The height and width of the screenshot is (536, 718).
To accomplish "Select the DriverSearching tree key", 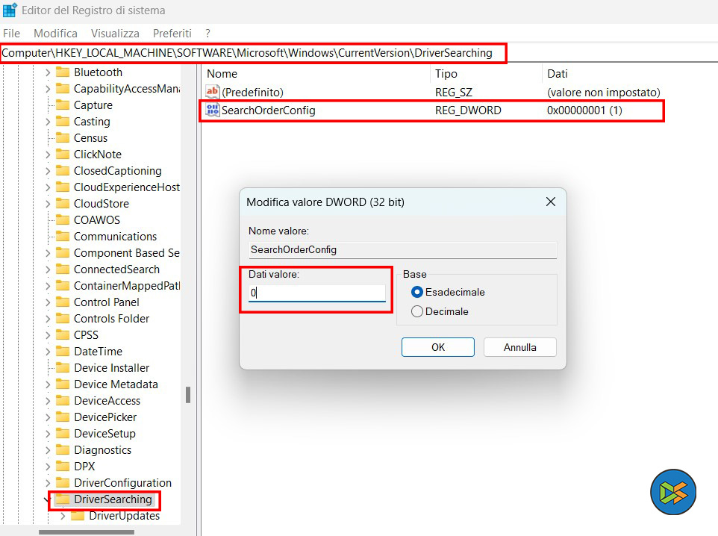I will [x=113, y=499].
